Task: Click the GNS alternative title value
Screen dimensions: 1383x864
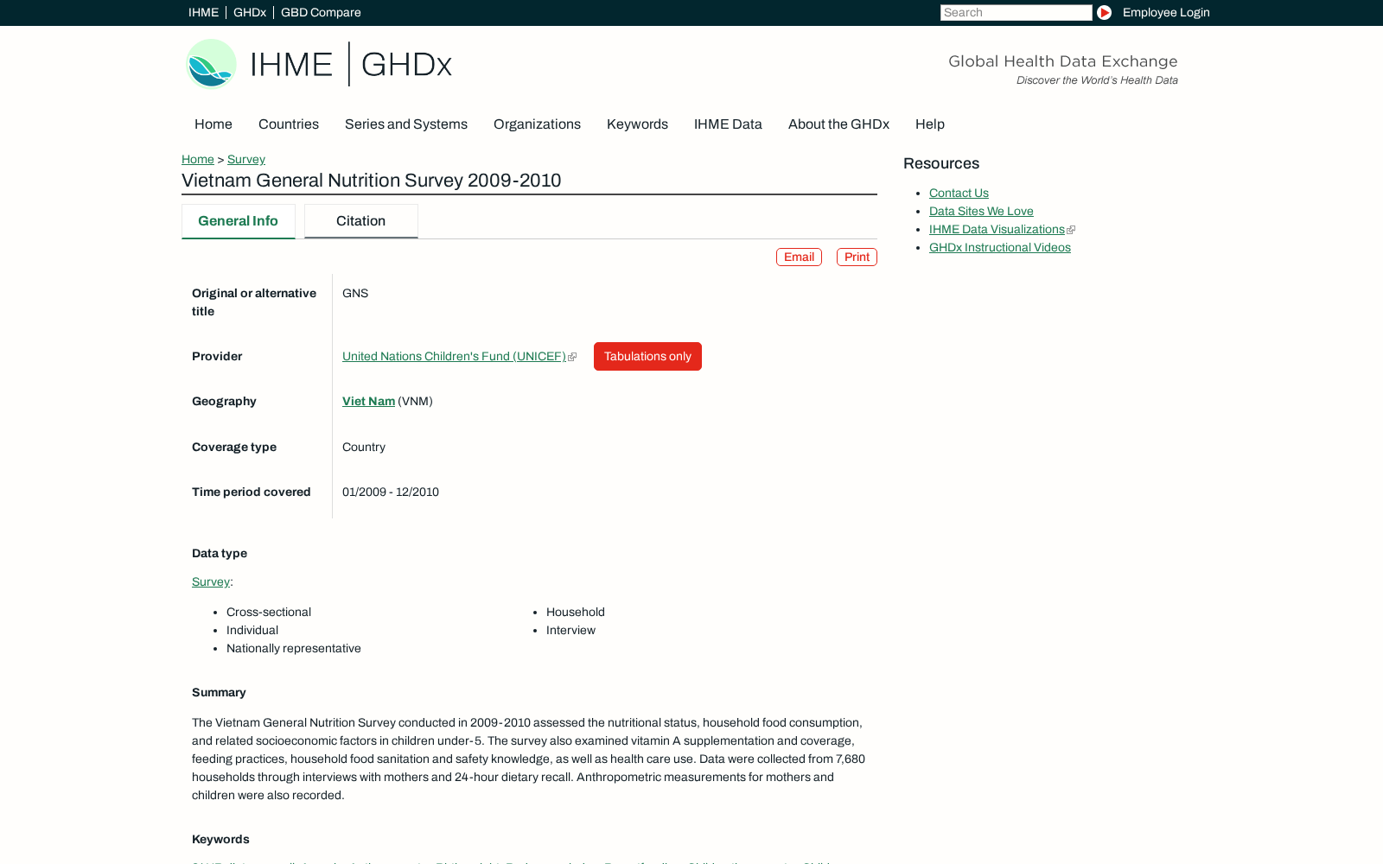Action: [355, 293]
